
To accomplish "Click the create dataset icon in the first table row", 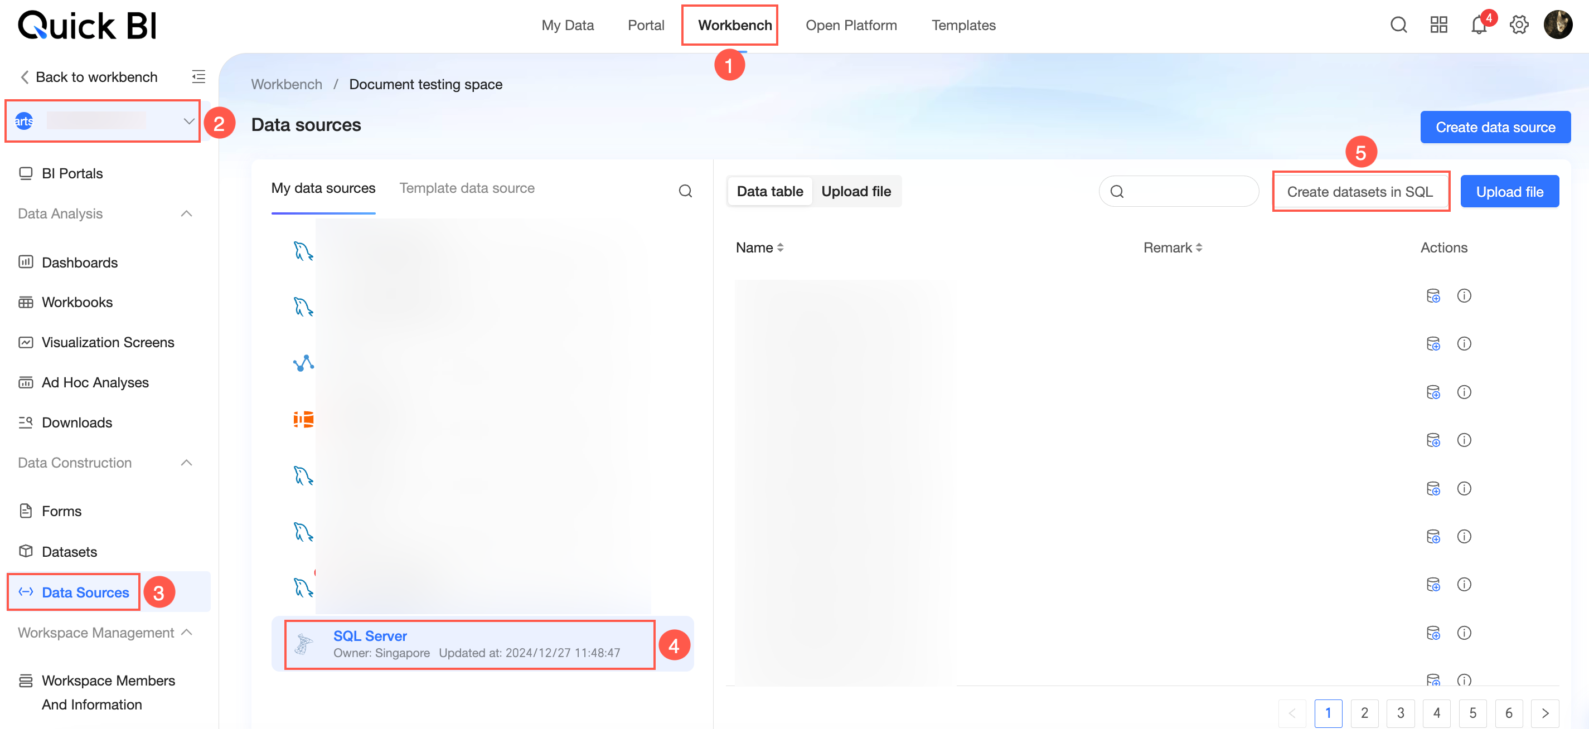I will coord(1433,296).
